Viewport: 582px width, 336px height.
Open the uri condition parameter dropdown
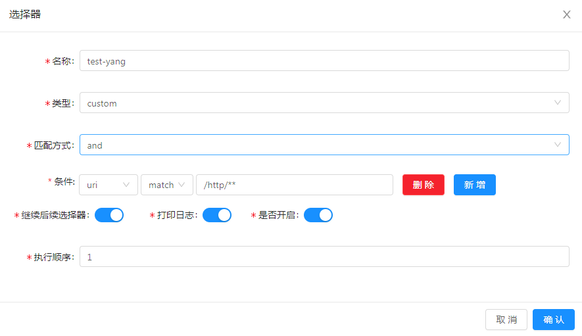coord(109,185)
